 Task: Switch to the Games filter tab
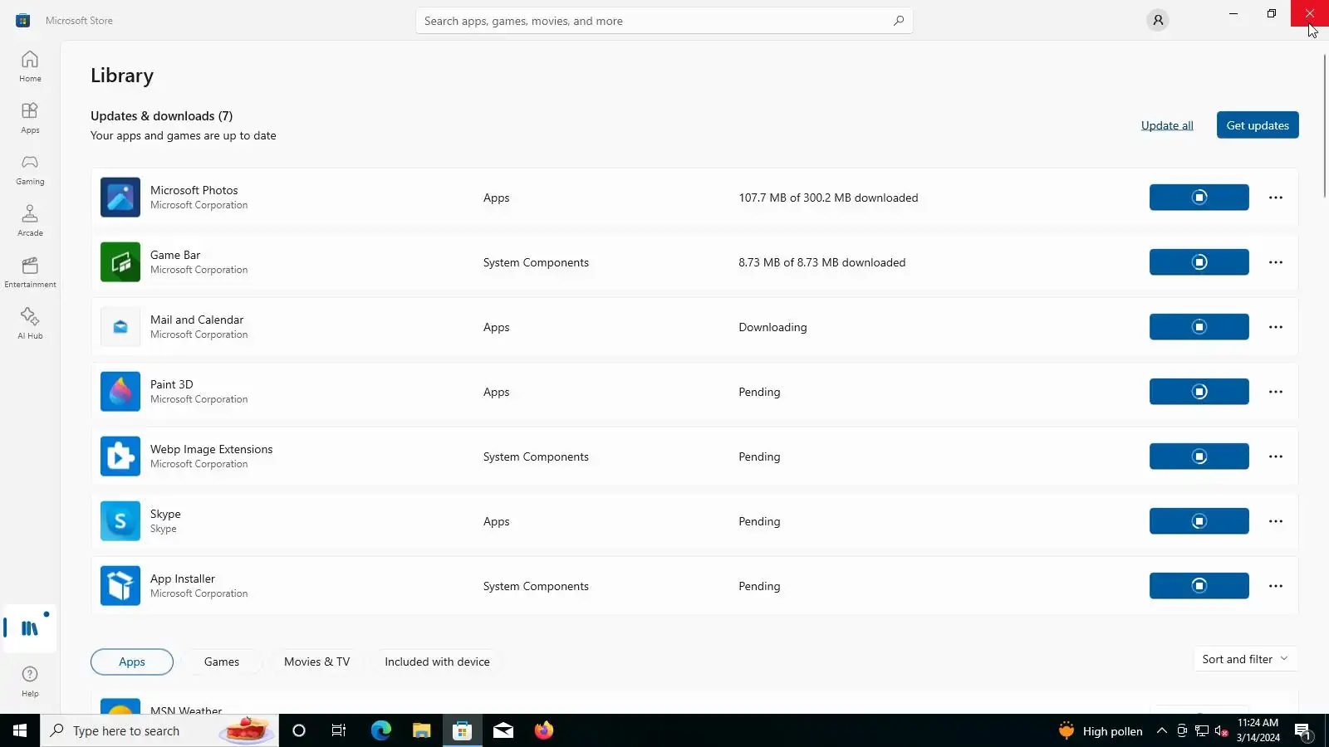pos(222,662)
